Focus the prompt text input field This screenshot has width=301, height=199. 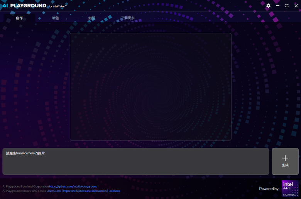[x=136, y=161]
